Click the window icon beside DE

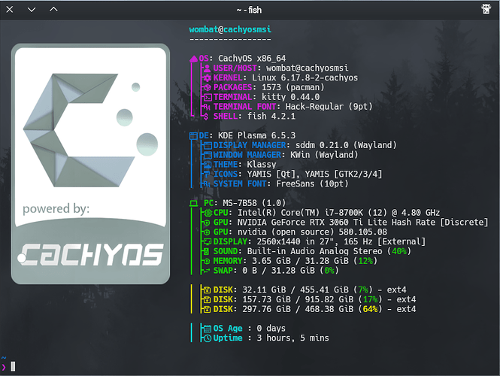(193, 136)
